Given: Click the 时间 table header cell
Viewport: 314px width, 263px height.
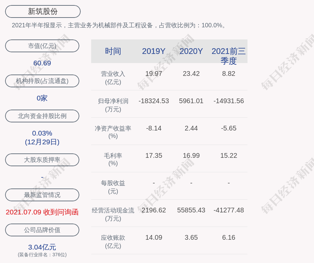Looking at the screenshot, I should [x=113, y=51].
